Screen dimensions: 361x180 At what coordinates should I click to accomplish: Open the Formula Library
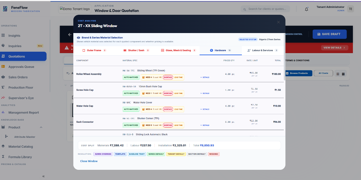click(20, 157)
